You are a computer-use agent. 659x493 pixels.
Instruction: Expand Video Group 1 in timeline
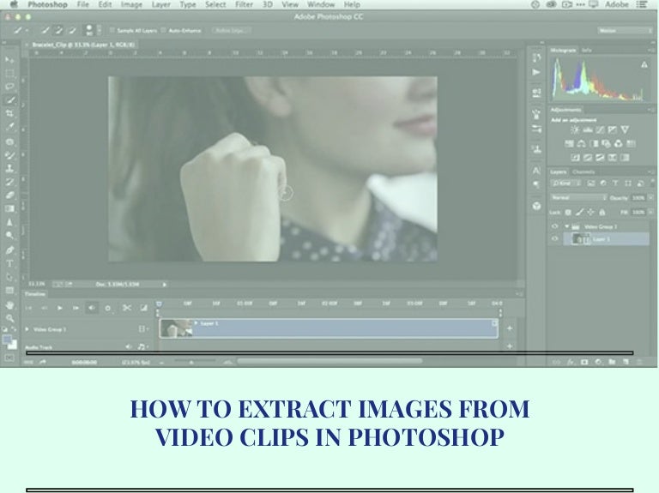pos(27,329)
